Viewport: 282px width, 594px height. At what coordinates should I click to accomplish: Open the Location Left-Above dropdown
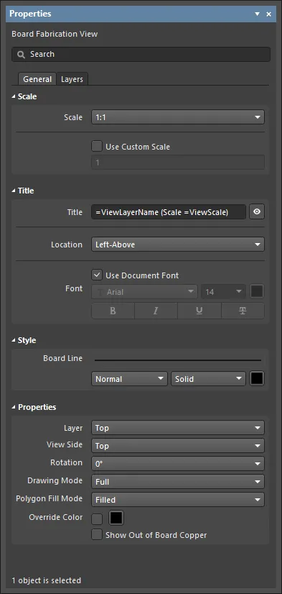click(x=178, y=245)
